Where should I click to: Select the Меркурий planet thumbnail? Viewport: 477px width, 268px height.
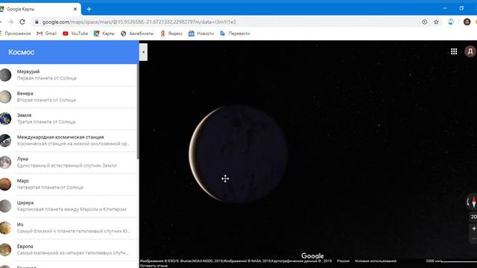[x=5, y=74]
